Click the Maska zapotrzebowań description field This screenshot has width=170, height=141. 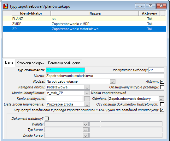click(127, 93)
